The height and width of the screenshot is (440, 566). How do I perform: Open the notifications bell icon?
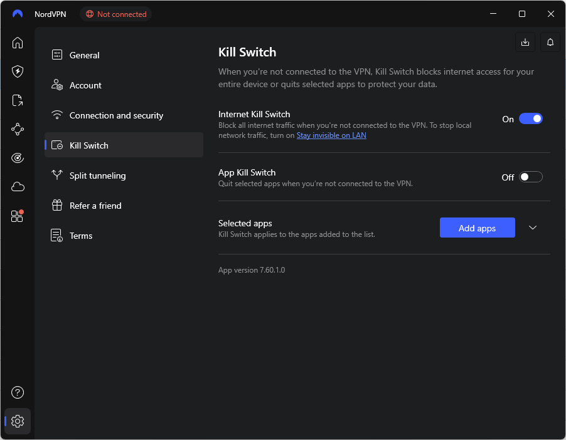tap(550, 42)
